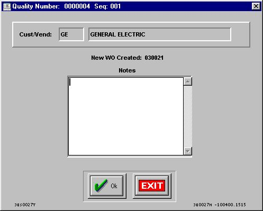
Task: Click the red EXIT button
Action: click(x=152, y=186)
